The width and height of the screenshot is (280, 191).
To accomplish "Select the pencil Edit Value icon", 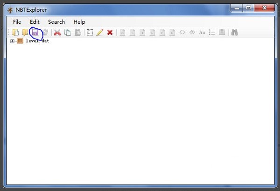I will point(100,33).
